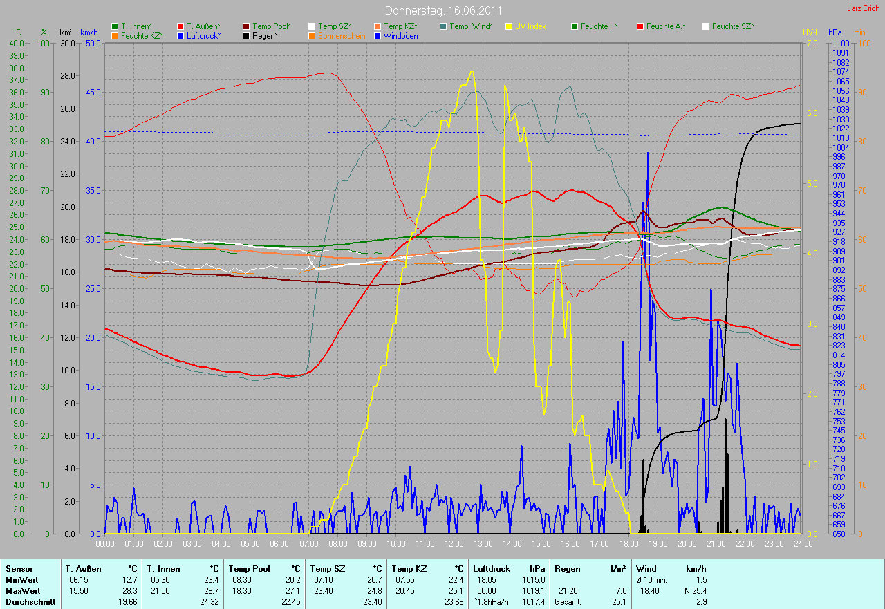
Task: Click the 'l/m²' axis unit above the chart
Action: pyautogui.click(x=66, y=32)
